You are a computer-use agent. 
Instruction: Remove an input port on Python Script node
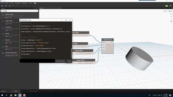click(109, 42)
